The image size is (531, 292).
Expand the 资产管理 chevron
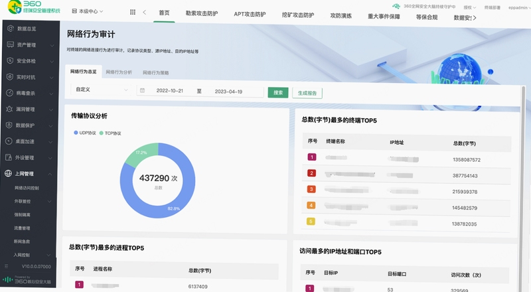click(52, 45)
